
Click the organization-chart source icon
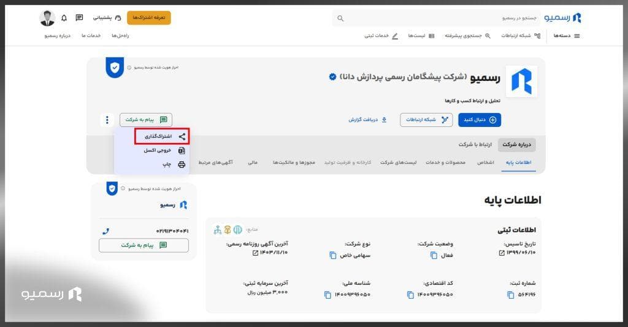coord(218,229)
